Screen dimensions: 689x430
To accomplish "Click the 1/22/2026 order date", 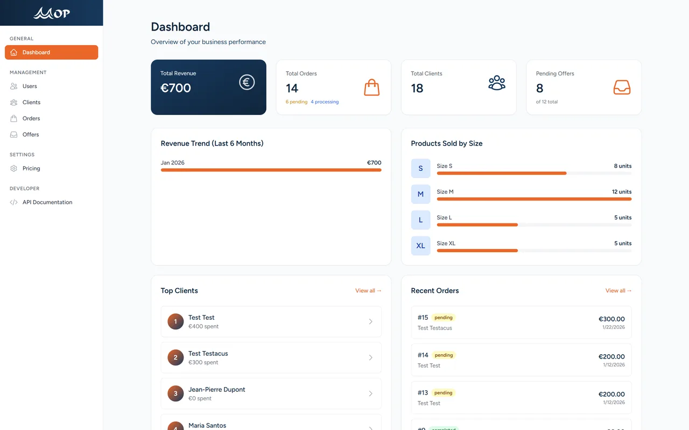I will [614, 327].
